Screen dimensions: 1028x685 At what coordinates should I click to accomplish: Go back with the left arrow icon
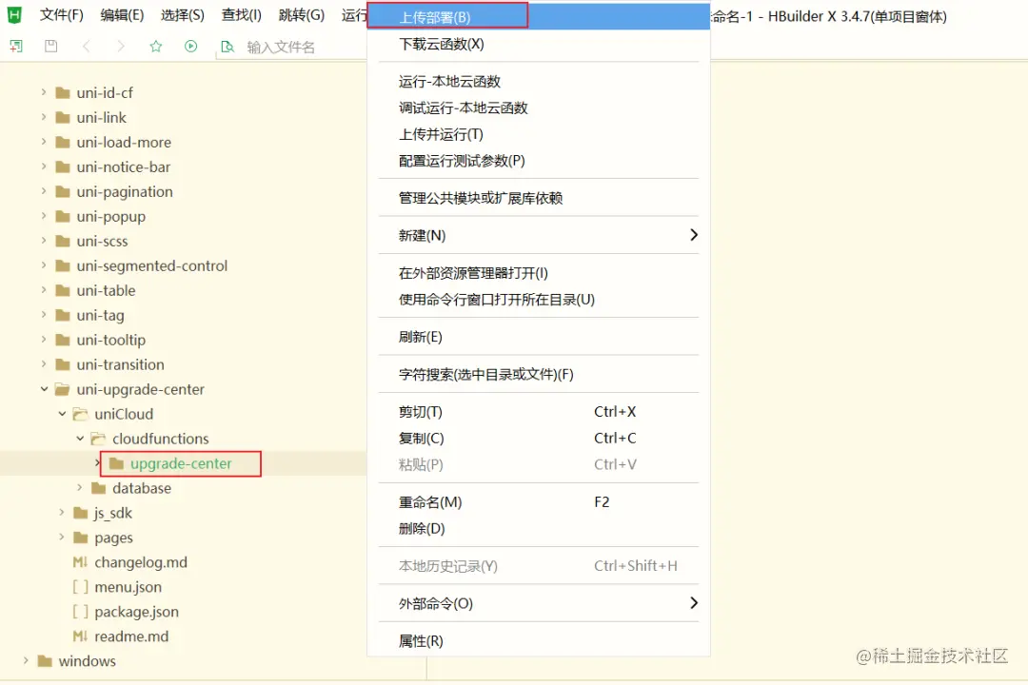point(87,46)
